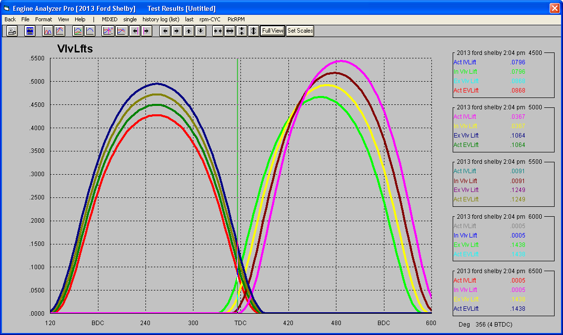Select Ex Vlv Lift in the 5500 legend
The image size is (563, 335).
[466, 190]
